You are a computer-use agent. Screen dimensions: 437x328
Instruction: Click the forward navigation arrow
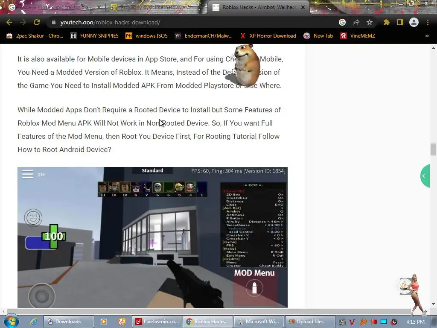click(23, 22)
